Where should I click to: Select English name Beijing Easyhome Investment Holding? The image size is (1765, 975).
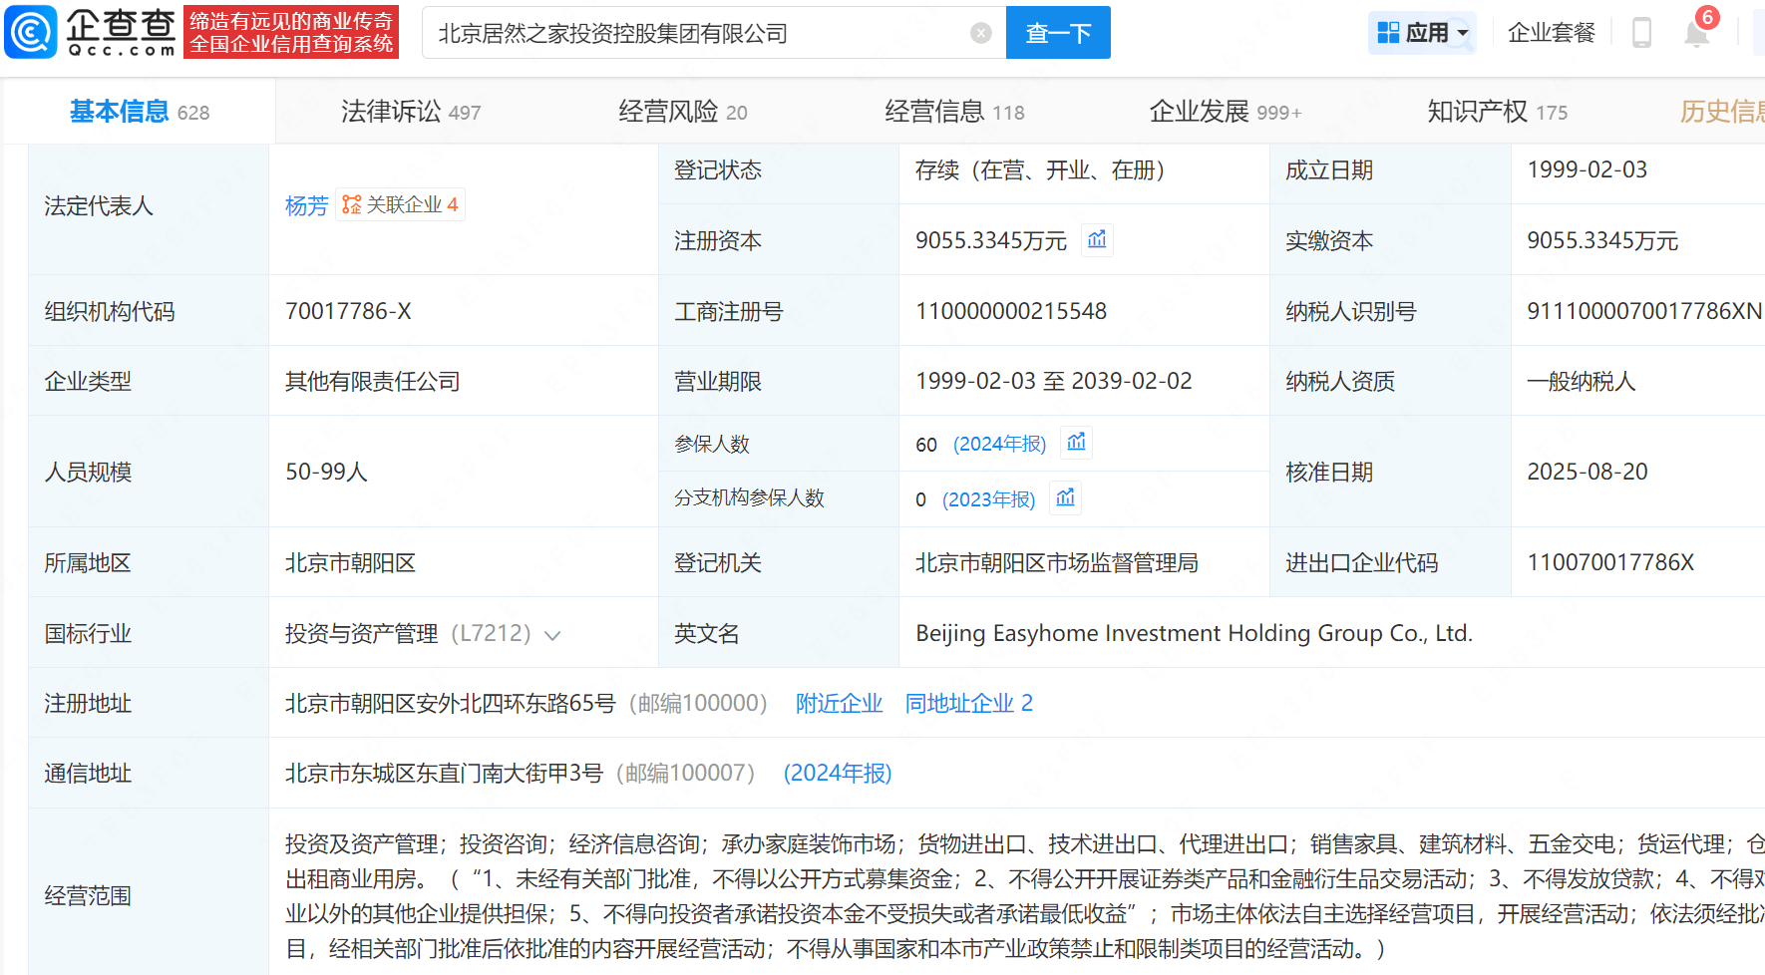1194,633
